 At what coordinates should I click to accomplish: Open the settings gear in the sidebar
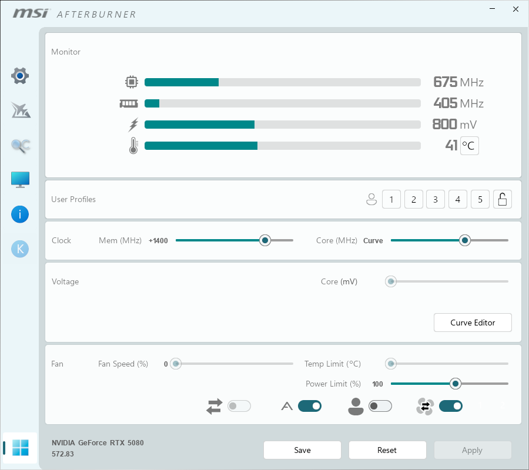click(x=20, y=76)
